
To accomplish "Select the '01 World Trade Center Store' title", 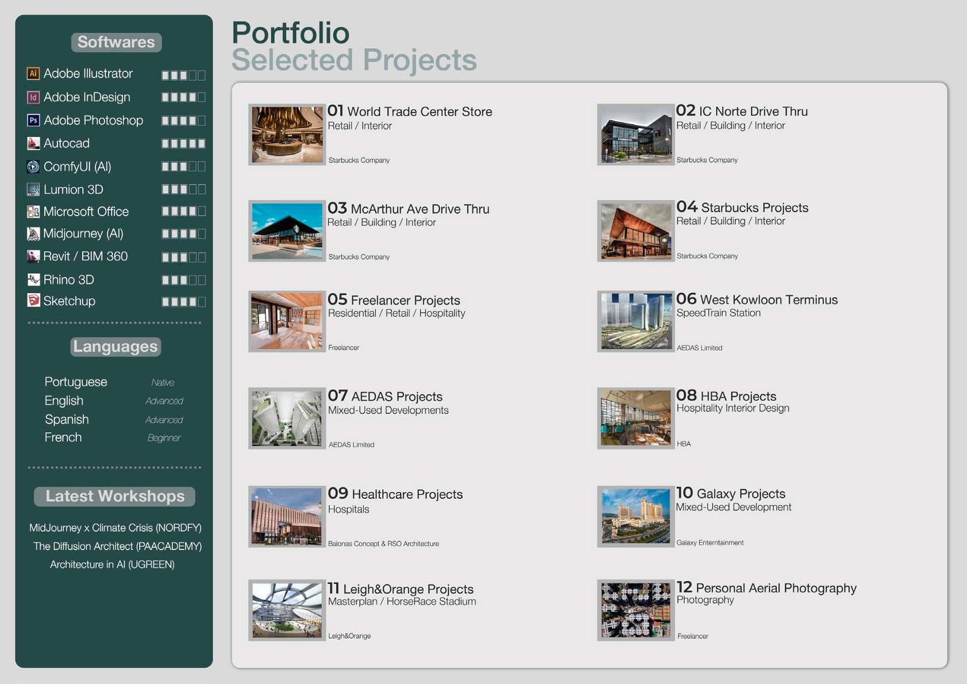I will 410,111.
